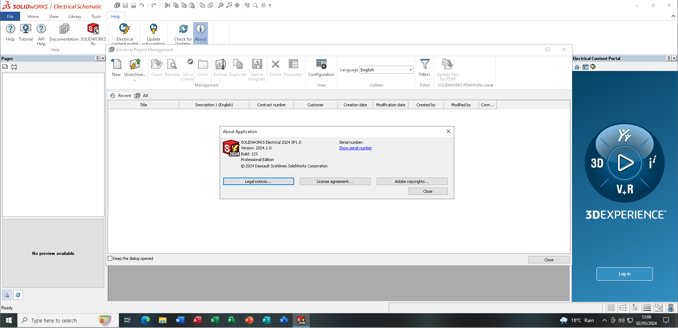Switch to the Tools ribbon tab
The height and width of the screenshot is (328, 678).
coord(96,17)
